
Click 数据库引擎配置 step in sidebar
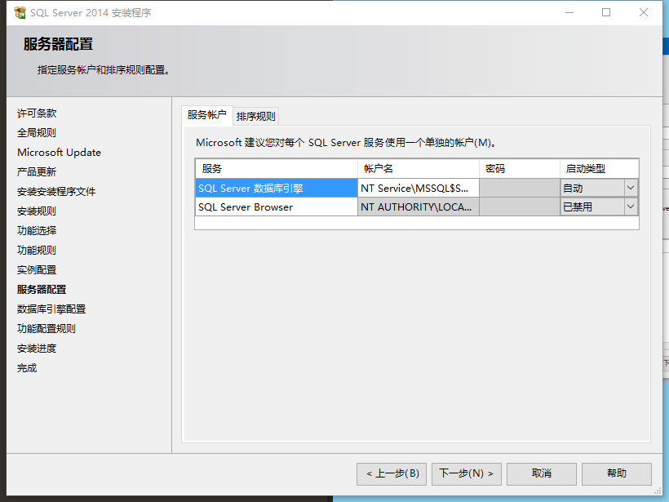pos(51,309)
